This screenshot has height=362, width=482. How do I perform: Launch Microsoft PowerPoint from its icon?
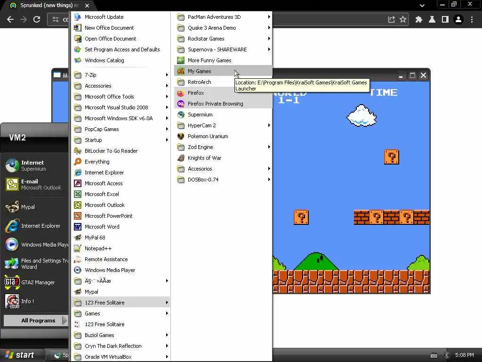(x=78, y=216)
